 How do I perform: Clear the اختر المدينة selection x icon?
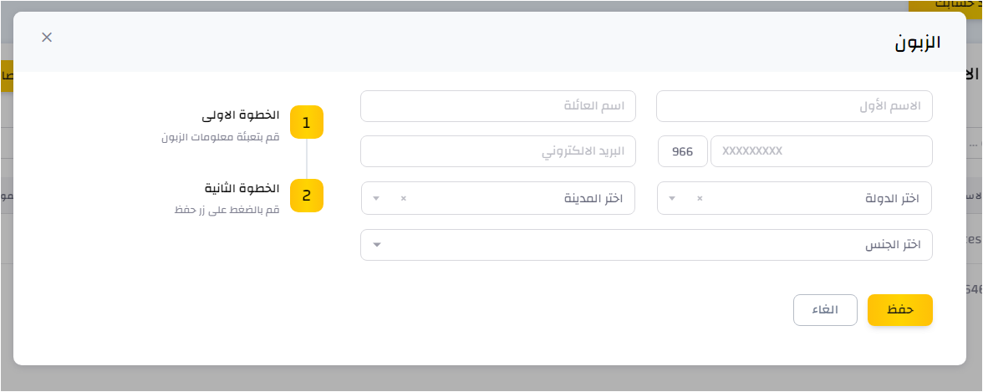tap(403, 198)
